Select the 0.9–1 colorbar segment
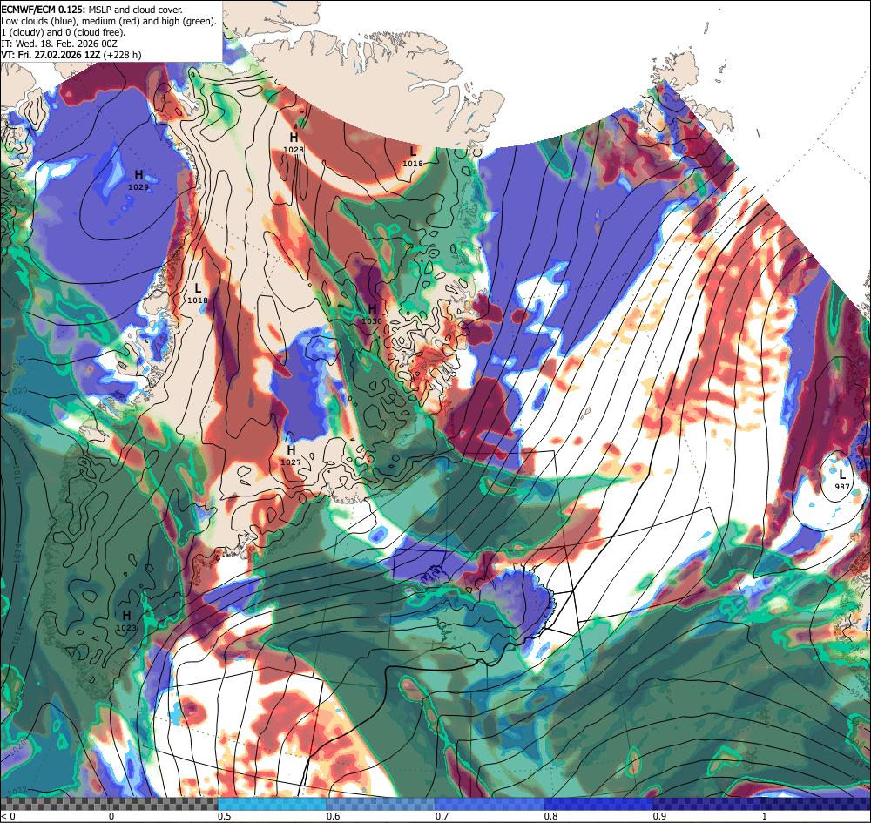 [x=707, y=804]
